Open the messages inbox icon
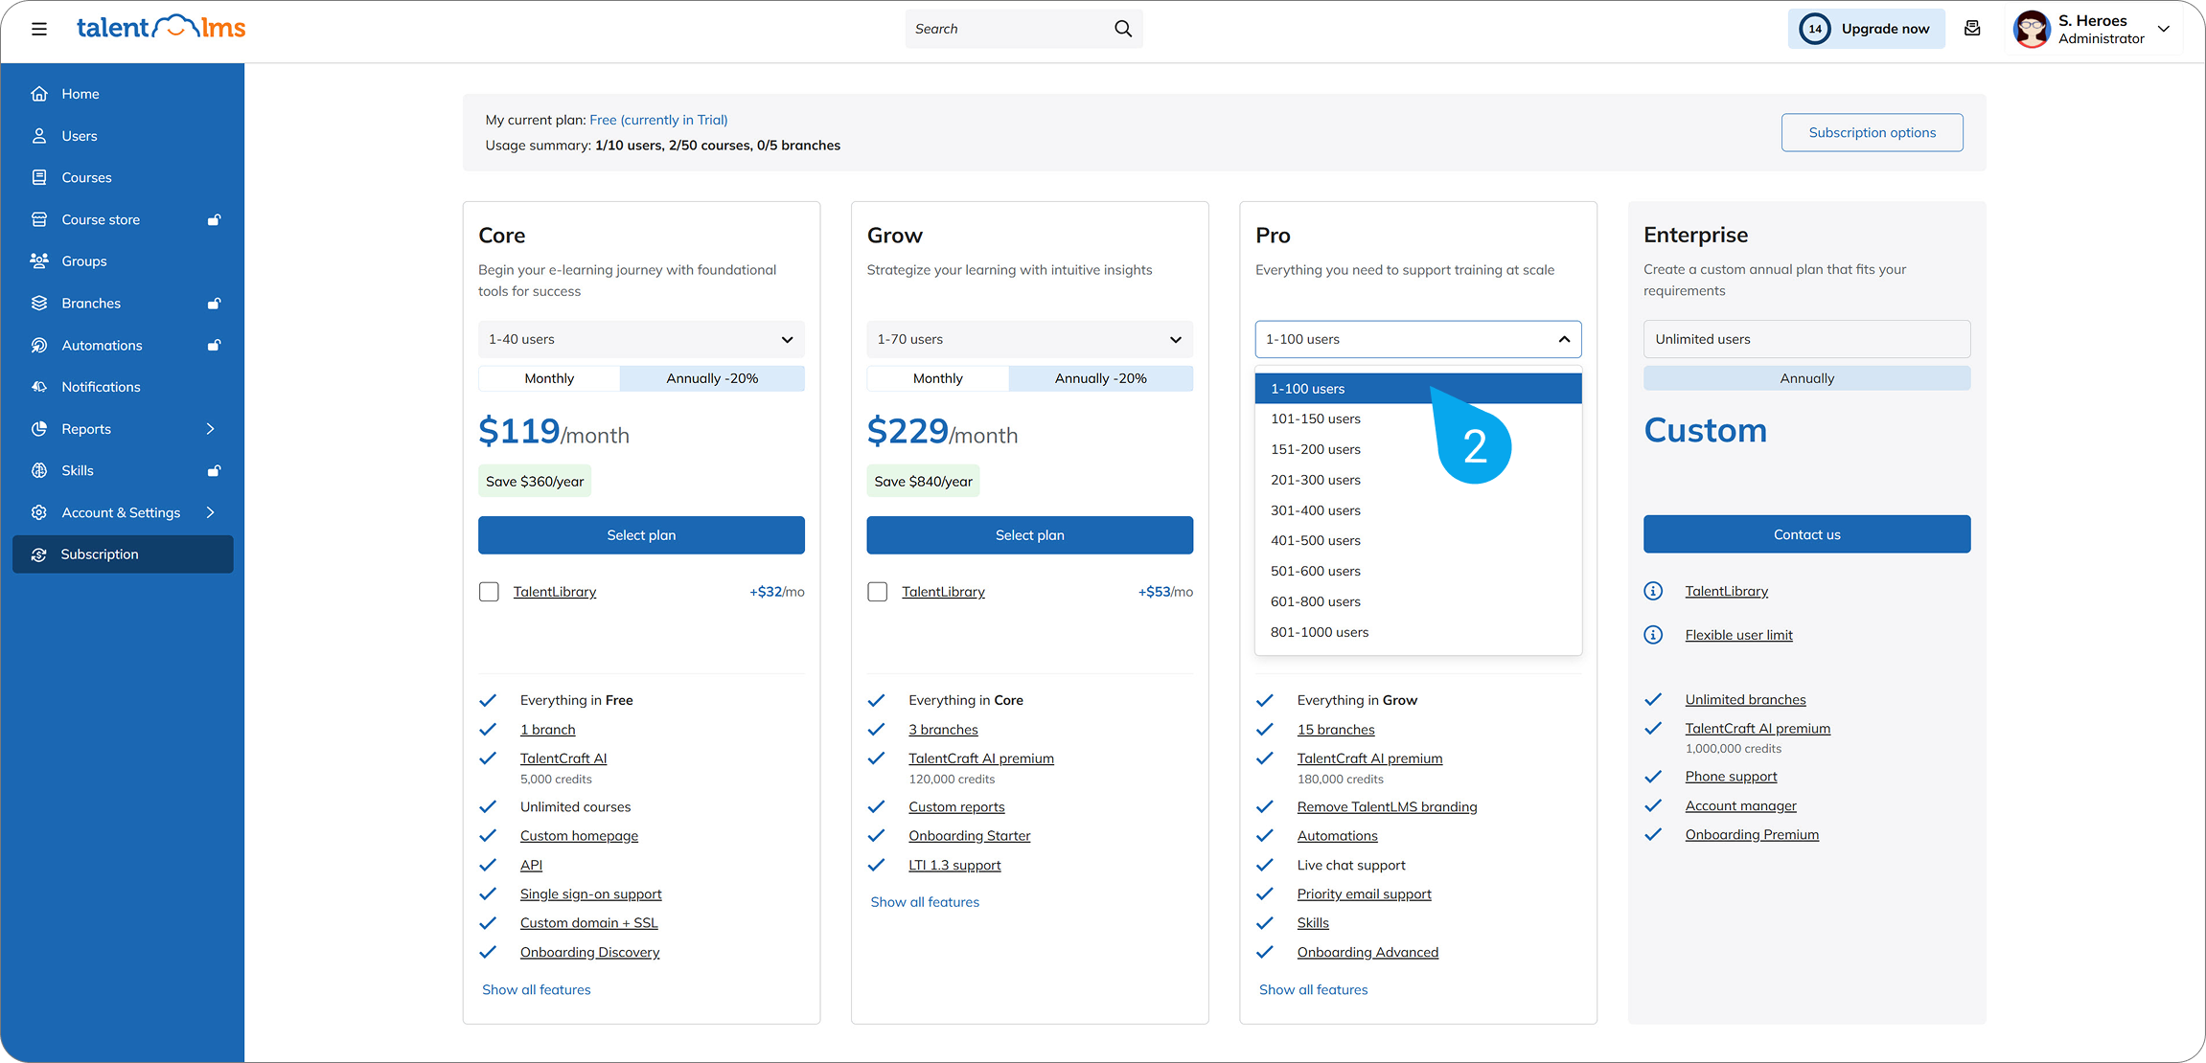This screenshot has height=1063, width=2206. tap(1972, 29)
